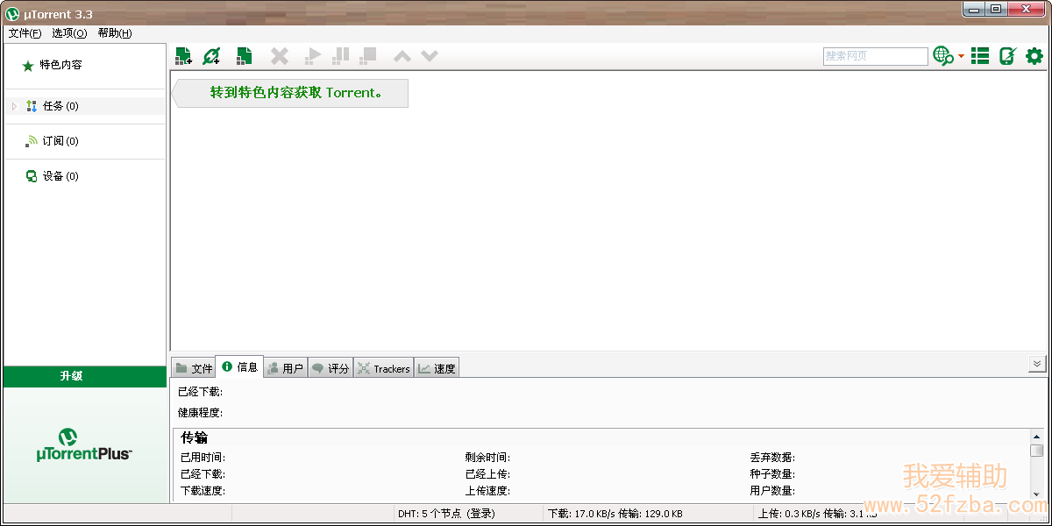The height and width of the screenshot is (526, 1052).
Task: Click the 已用时间 label
Action: click(x=203, y=458)
